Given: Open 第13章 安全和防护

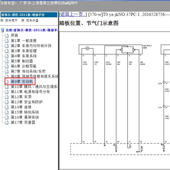Looking at the screenshot, I should click(27, 102).
